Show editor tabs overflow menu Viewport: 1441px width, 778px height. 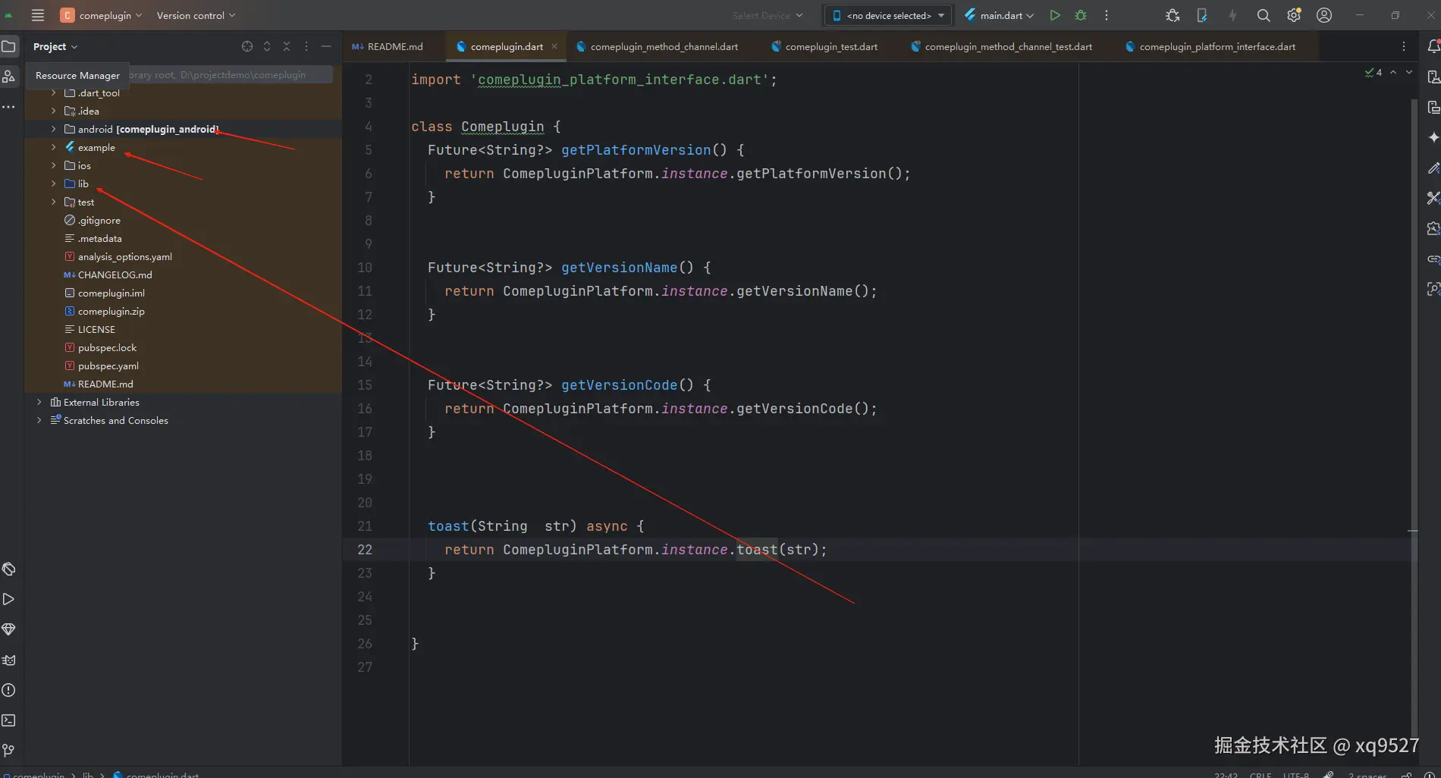[x=1404, y=46]
